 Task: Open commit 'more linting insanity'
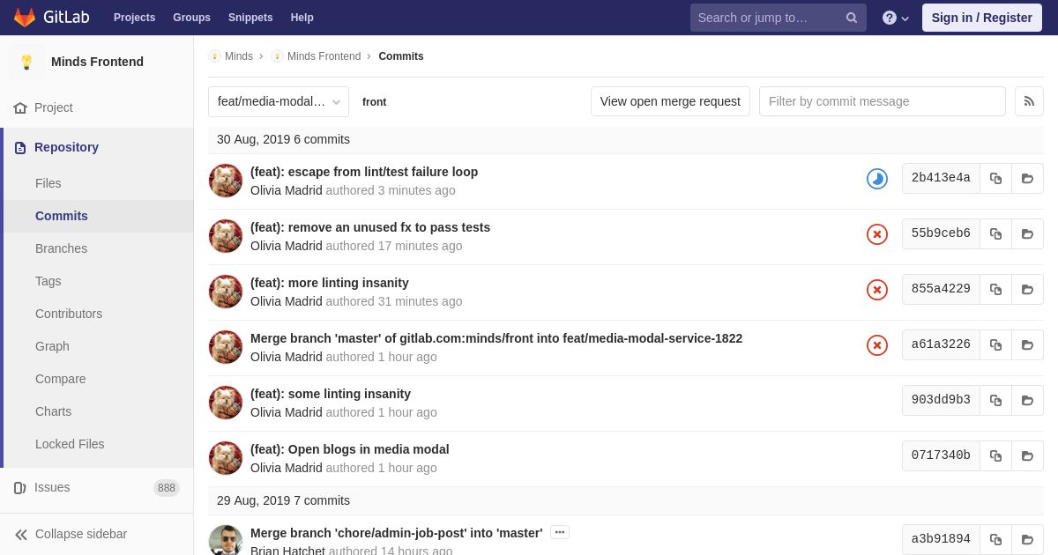click(x=330, y=283)
